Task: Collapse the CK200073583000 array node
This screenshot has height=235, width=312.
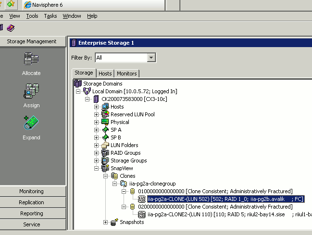Action: 87,99
